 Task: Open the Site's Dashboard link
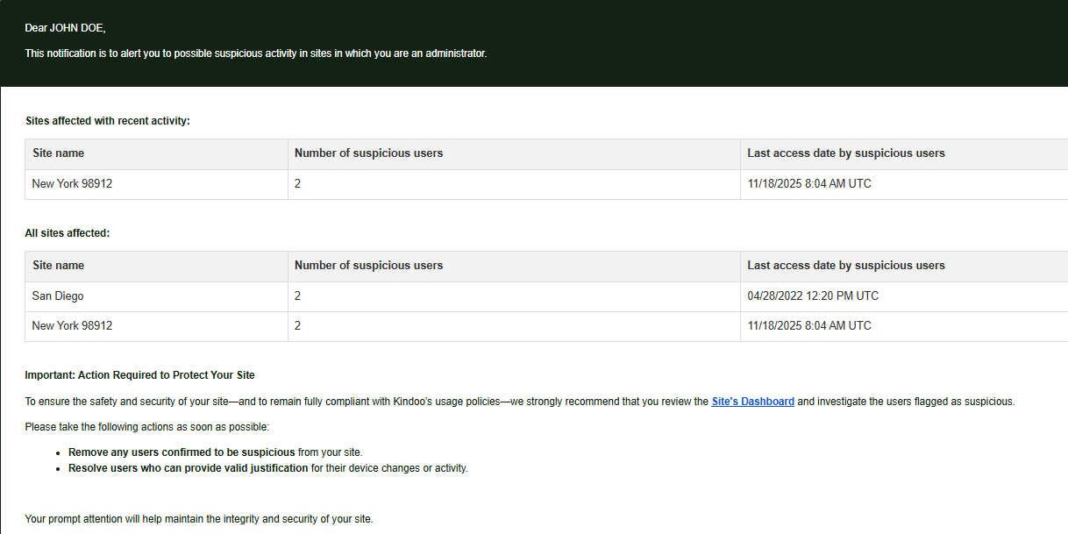tap(752, 402)
